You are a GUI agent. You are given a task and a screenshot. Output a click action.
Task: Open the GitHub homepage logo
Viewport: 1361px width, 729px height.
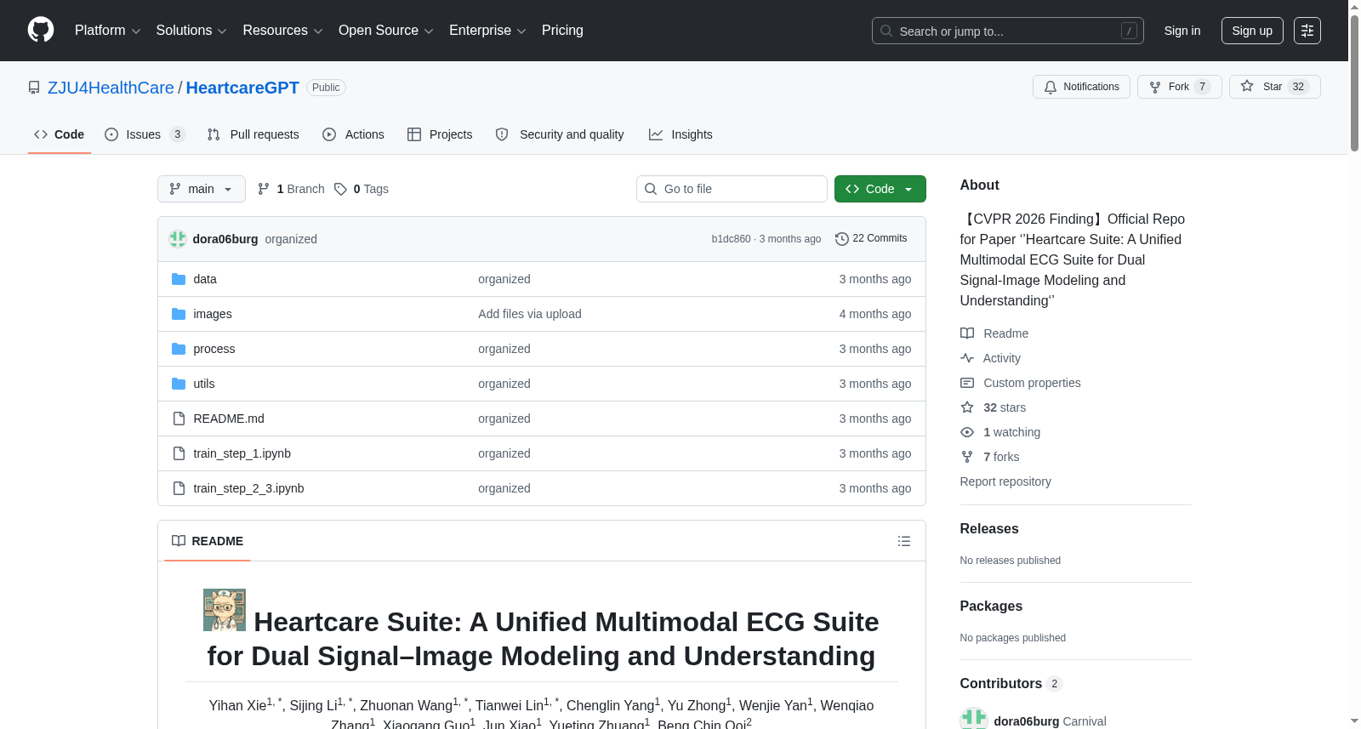coord(41,30)
